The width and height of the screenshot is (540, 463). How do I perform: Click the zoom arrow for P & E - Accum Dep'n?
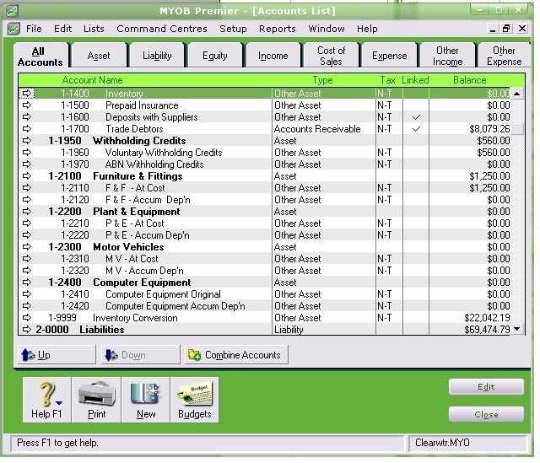point(26,234)
